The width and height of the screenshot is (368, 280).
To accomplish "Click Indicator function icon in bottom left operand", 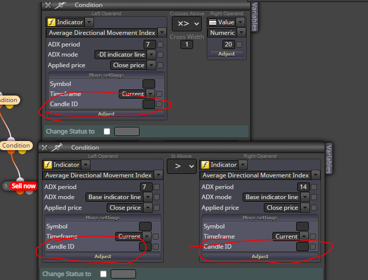I will (x=48, y=165).
